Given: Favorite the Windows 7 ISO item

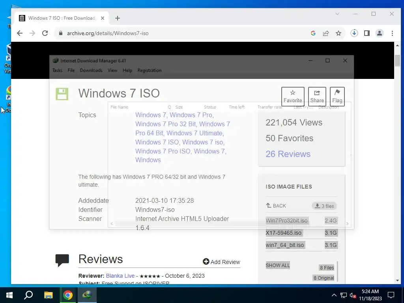Looking at the screenshot, I should coord(293,97).
